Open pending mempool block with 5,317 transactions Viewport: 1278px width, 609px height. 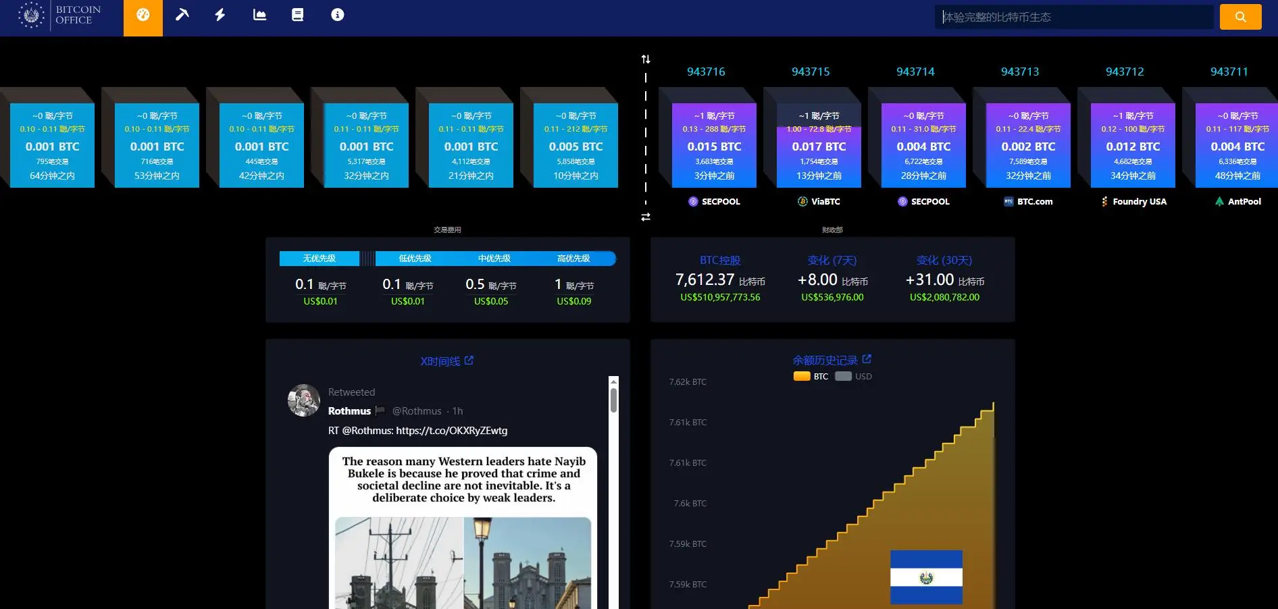tap(366, 145)
